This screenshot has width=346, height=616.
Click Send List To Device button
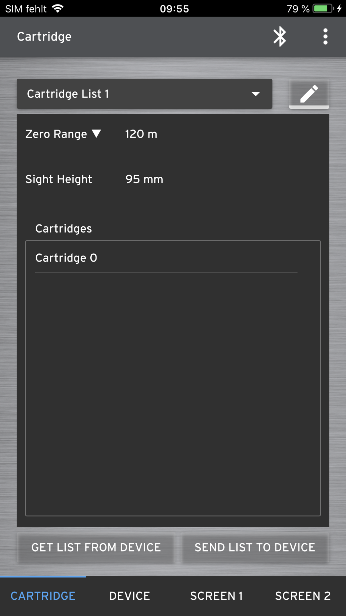click(255, 547)
